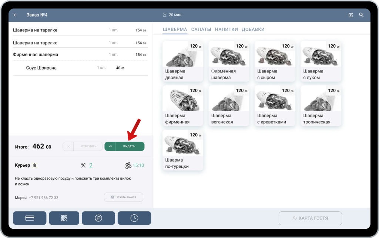The width and height of the screenshot is (379, 238).
Task: Switch to the Салаты tab
Action: point(201,30)
